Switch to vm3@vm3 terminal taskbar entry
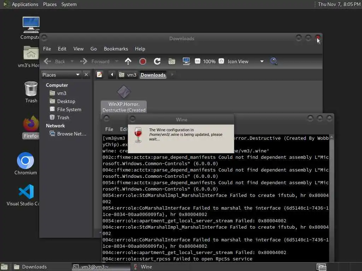Viewport: 362px width, 271px height. coord(101,267)
